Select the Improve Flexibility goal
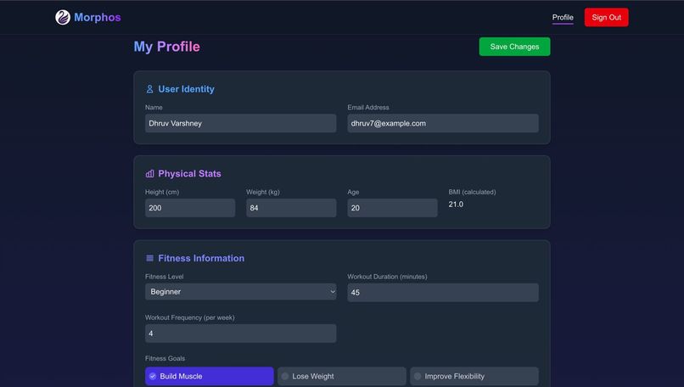 pyautogui.click(x=474, y=376)
